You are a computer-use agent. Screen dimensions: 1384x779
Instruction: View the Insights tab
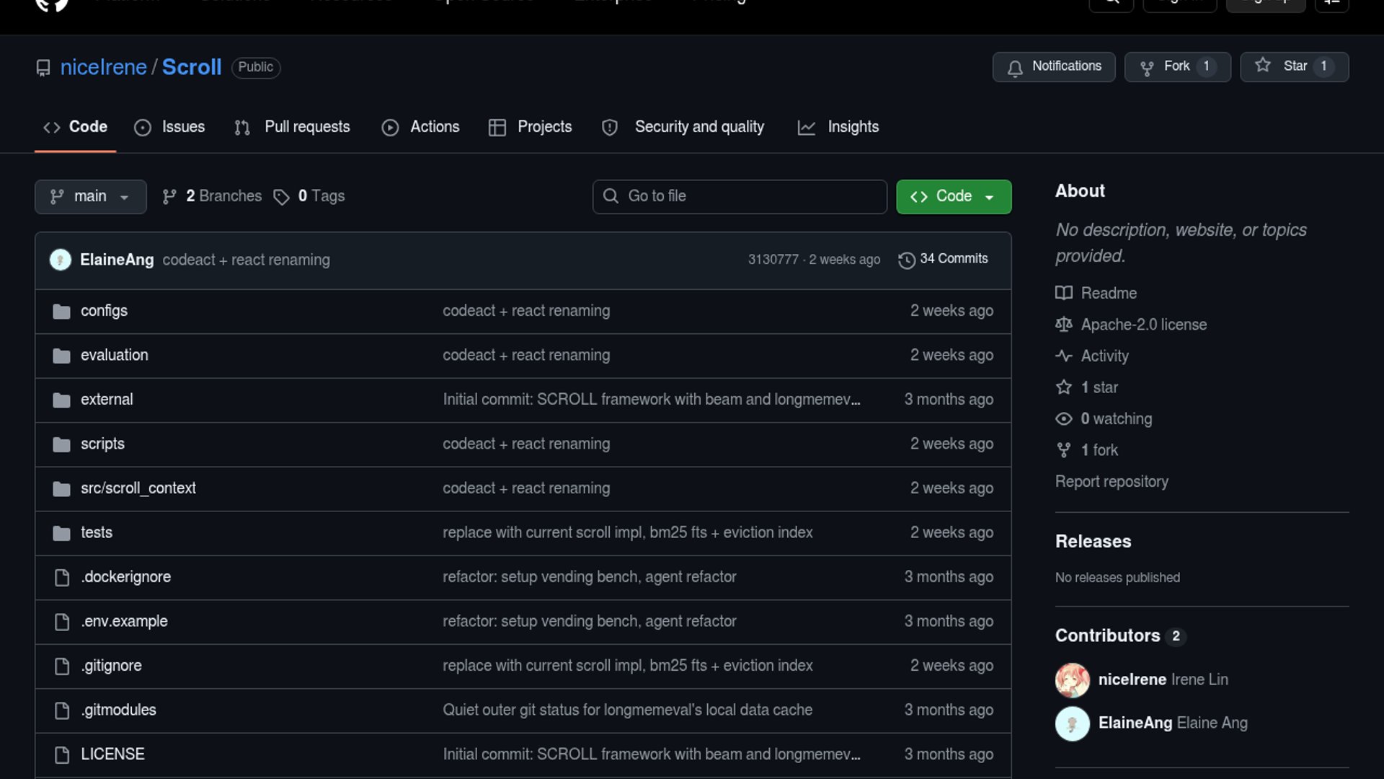coord(838,127)
